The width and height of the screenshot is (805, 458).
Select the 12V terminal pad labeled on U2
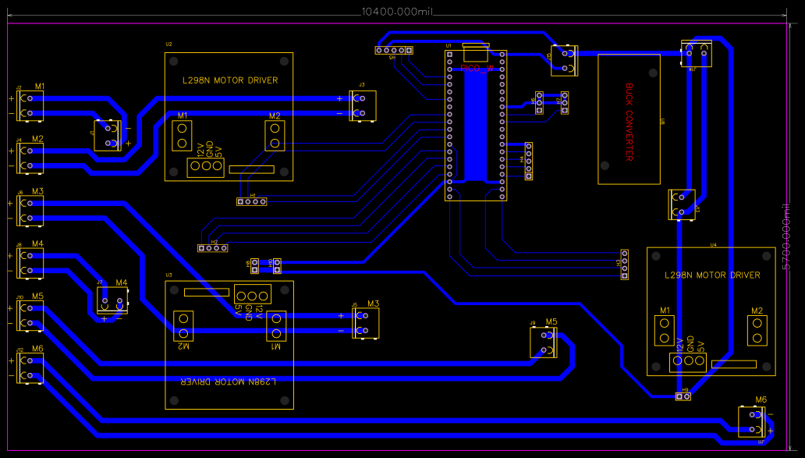pyautogui.click(x=195, y=166)
